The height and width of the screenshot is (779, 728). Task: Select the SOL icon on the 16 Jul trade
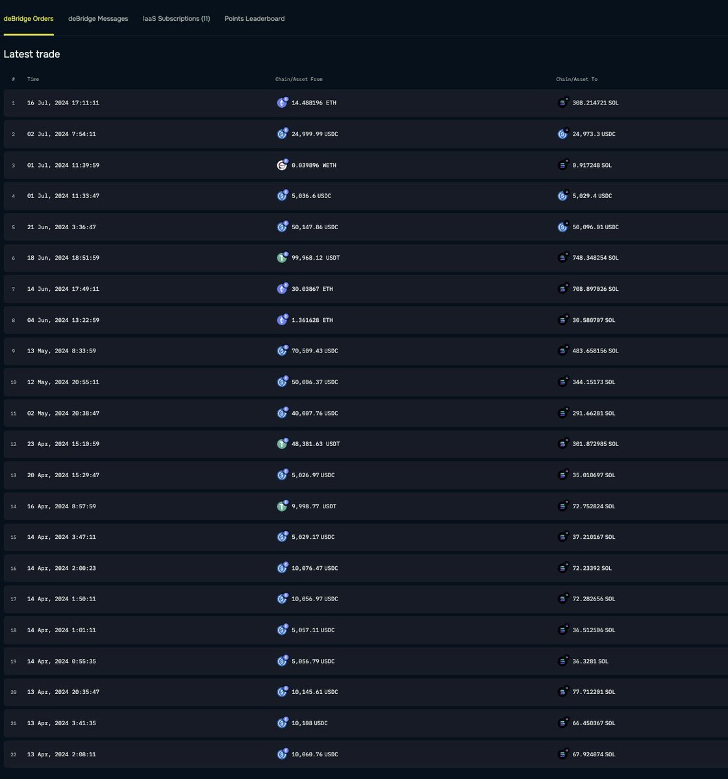click(562, 103)
